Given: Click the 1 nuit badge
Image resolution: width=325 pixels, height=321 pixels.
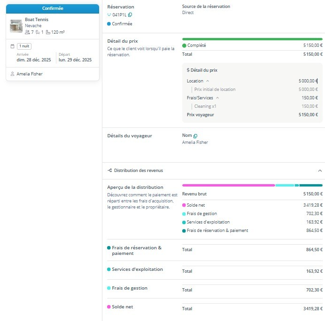Looking at the screenshot, I should 24,46.
